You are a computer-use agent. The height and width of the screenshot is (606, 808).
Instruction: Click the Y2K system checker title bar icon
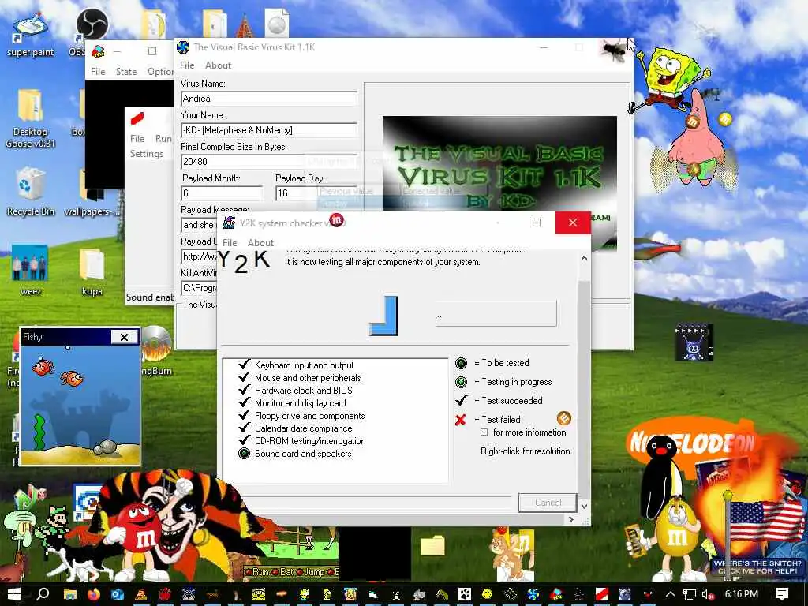[229, 223]
